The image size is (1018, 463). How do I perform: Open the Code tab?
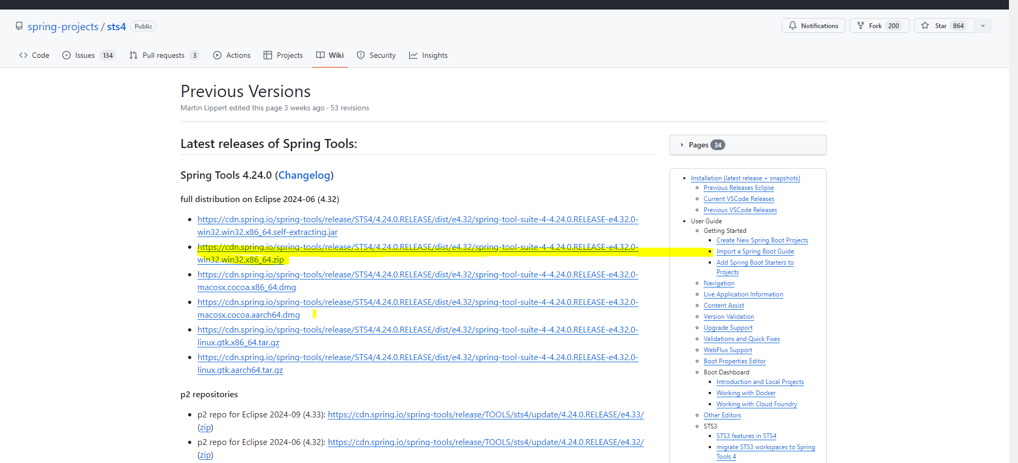[x=34, y=55]
